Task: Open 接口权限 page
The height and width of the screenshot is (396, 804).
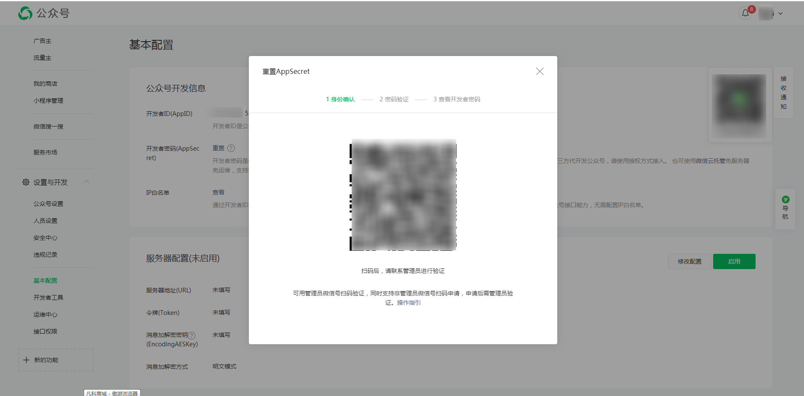Action: tap(45, 331)
